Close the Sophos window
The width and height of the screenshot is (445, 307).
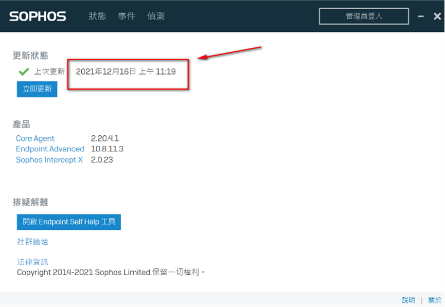coord(437,16)
